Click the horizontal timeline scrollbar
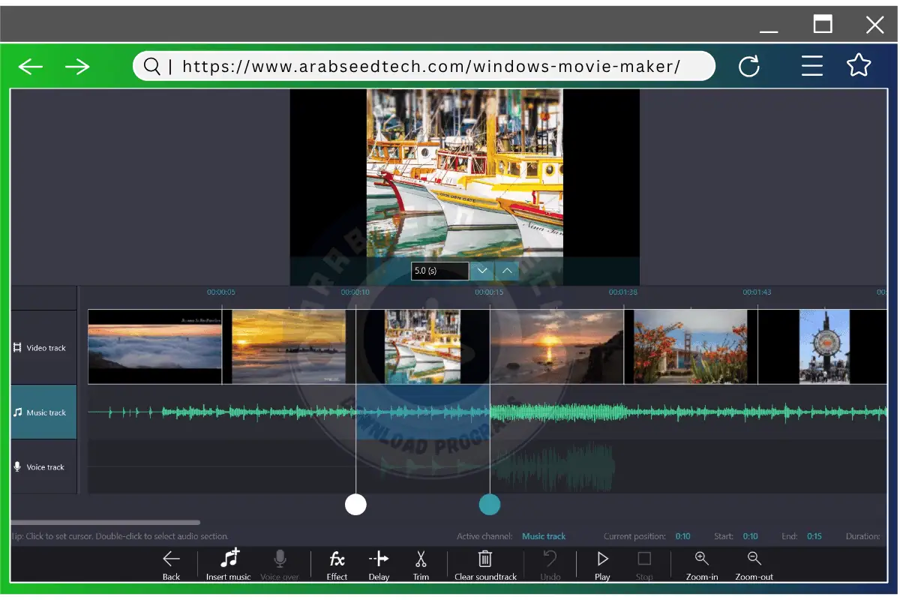900x600 pixels. click(105, 523)
